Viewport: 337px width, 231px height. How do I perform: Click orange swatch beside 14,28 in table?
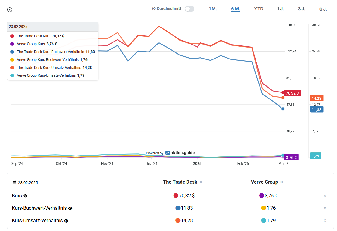[x=178, y=220]
